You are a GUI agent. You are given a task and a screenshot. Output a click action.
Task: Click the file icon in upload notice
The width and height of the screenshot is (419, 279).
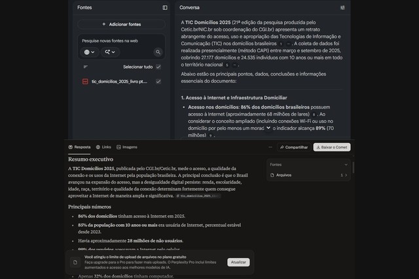[75, 262]
